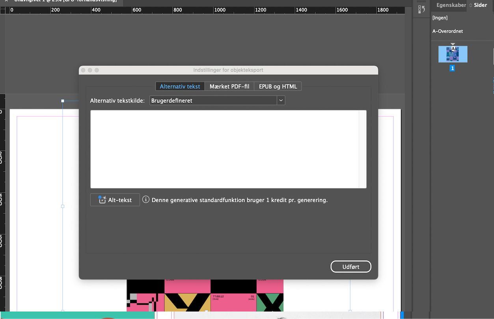494x319 pixels.
Task: Confirm the dialog with Udført
Action: [x=351, y=267]
